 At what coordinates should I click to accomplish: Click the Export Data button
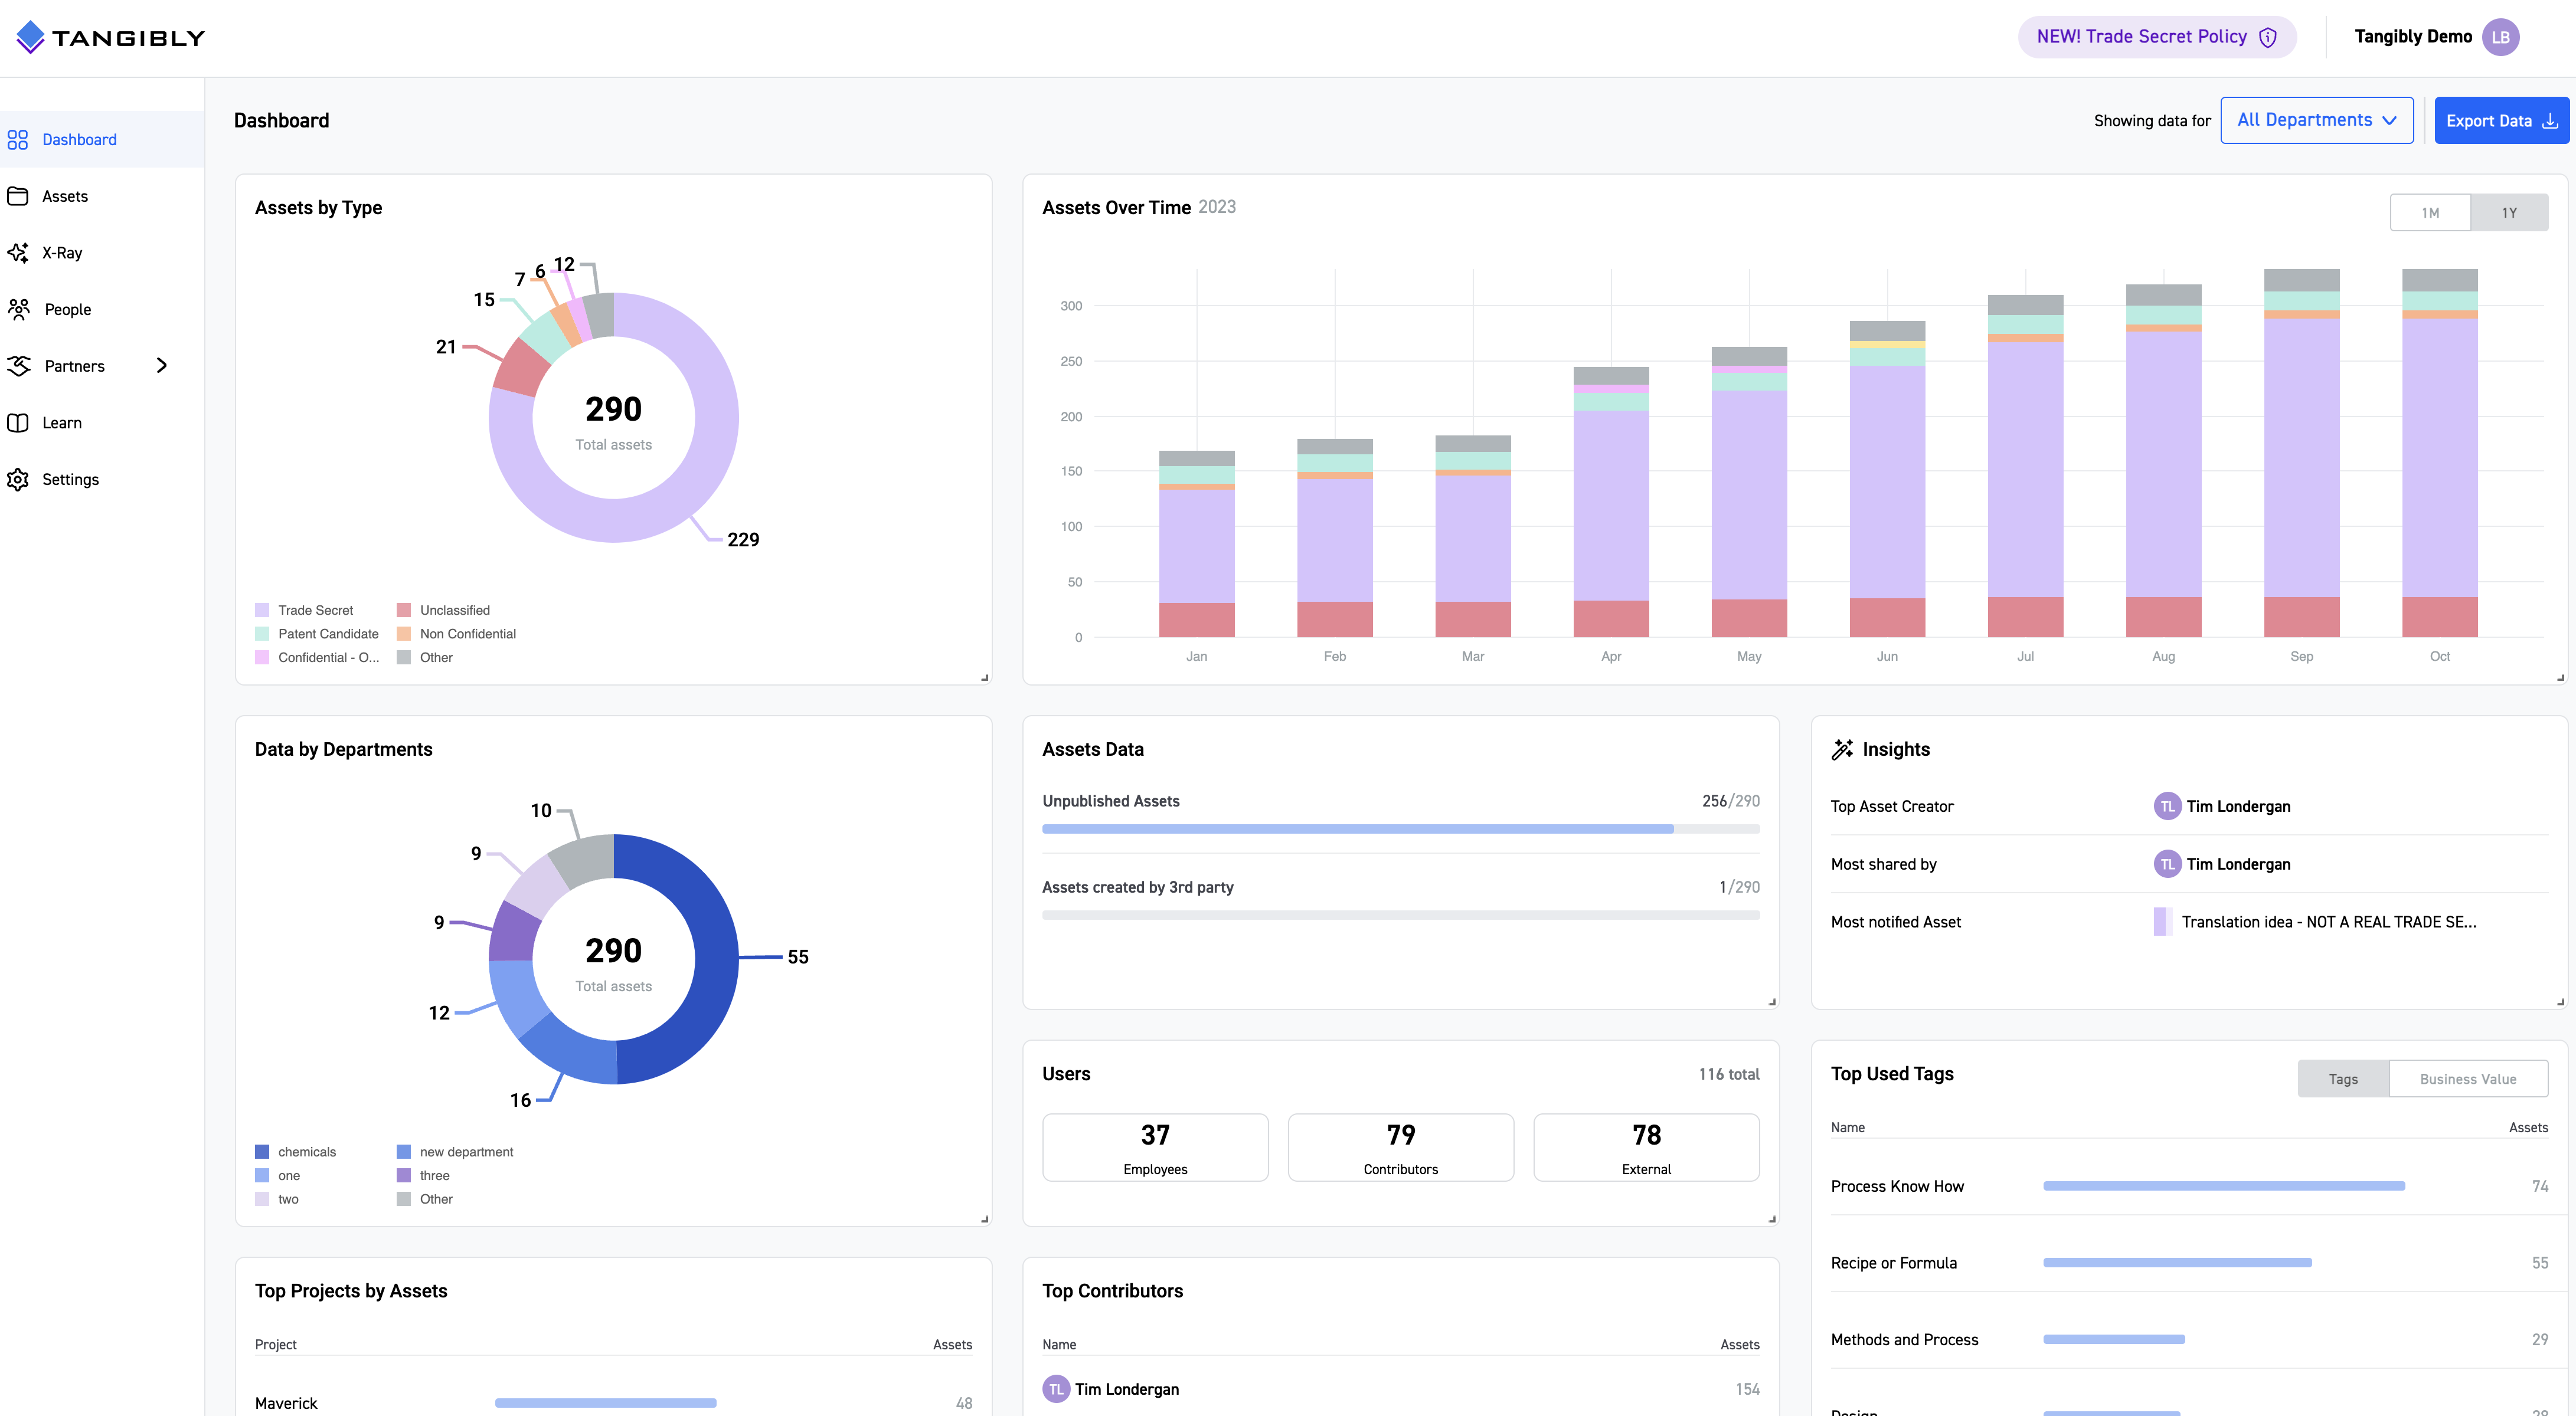tap(2501, 121)
